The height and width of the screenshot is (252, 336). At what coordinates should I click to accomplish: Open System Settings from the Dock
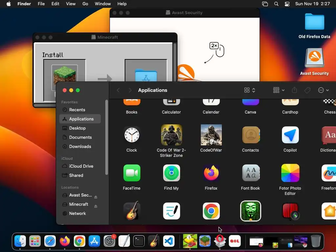(x=109, y=241)
